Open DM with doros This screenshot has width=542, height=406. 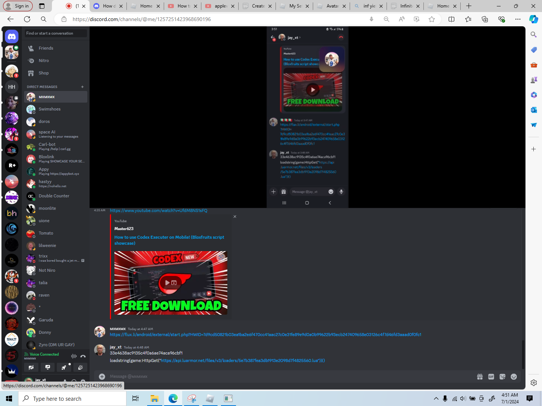pyautogui.click(x=56, y=121)
